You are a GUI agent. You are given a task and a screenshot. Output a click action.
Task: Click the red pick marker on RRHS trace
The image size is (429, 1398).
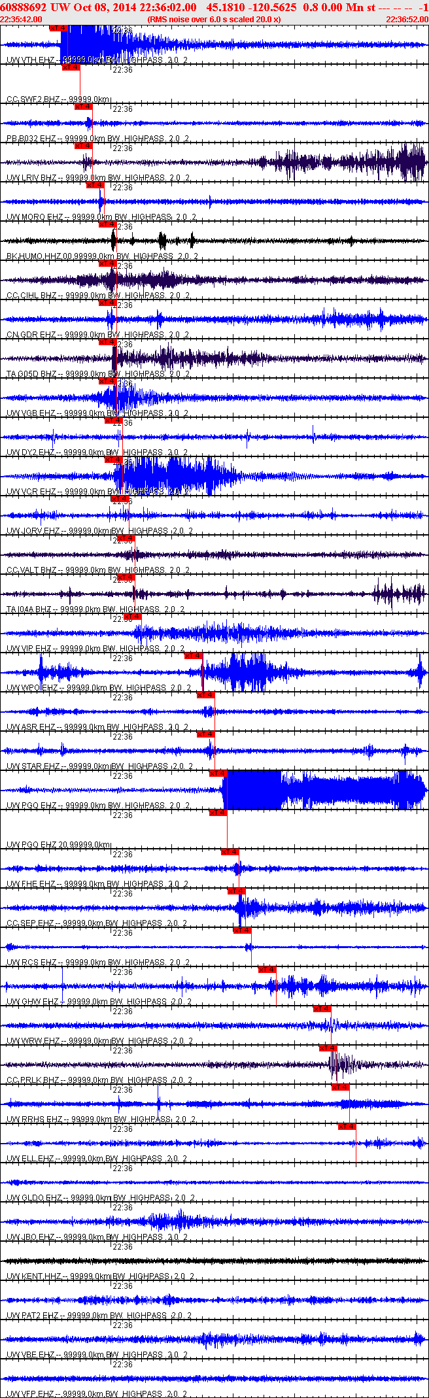[x=341, y=1087]
